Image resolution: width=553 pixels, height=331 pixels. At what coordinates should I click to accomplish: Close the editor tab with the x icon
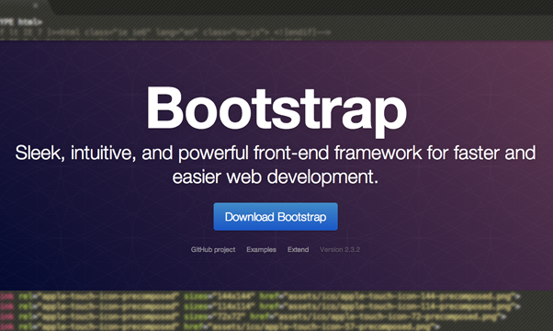coord(35,6)
